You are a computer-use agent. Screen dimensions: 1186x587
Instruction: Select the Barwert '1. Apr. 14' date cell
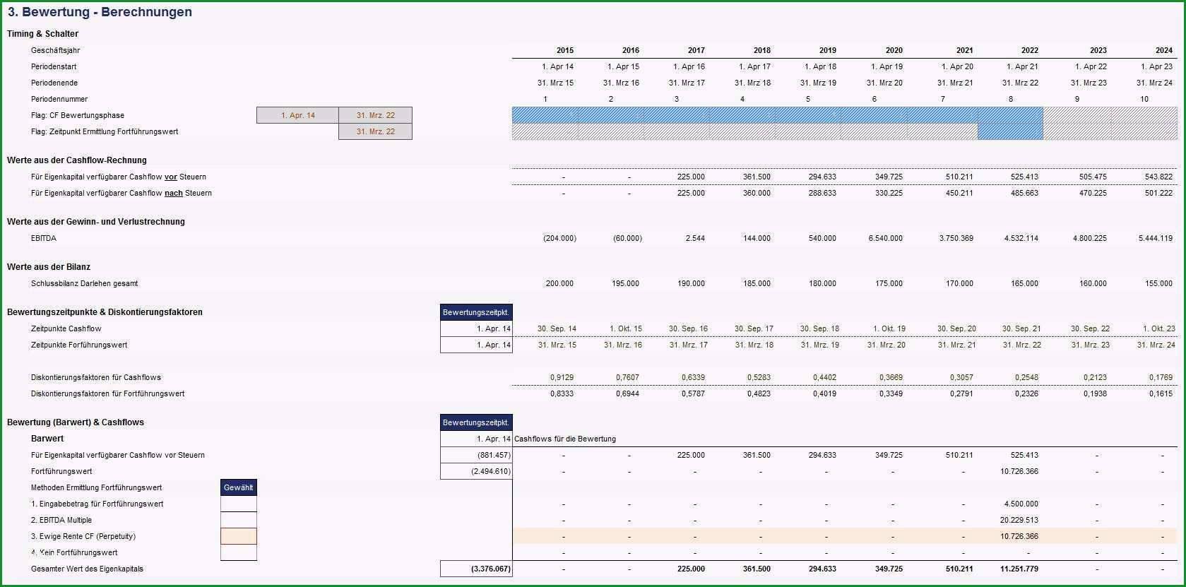(476, 439)
